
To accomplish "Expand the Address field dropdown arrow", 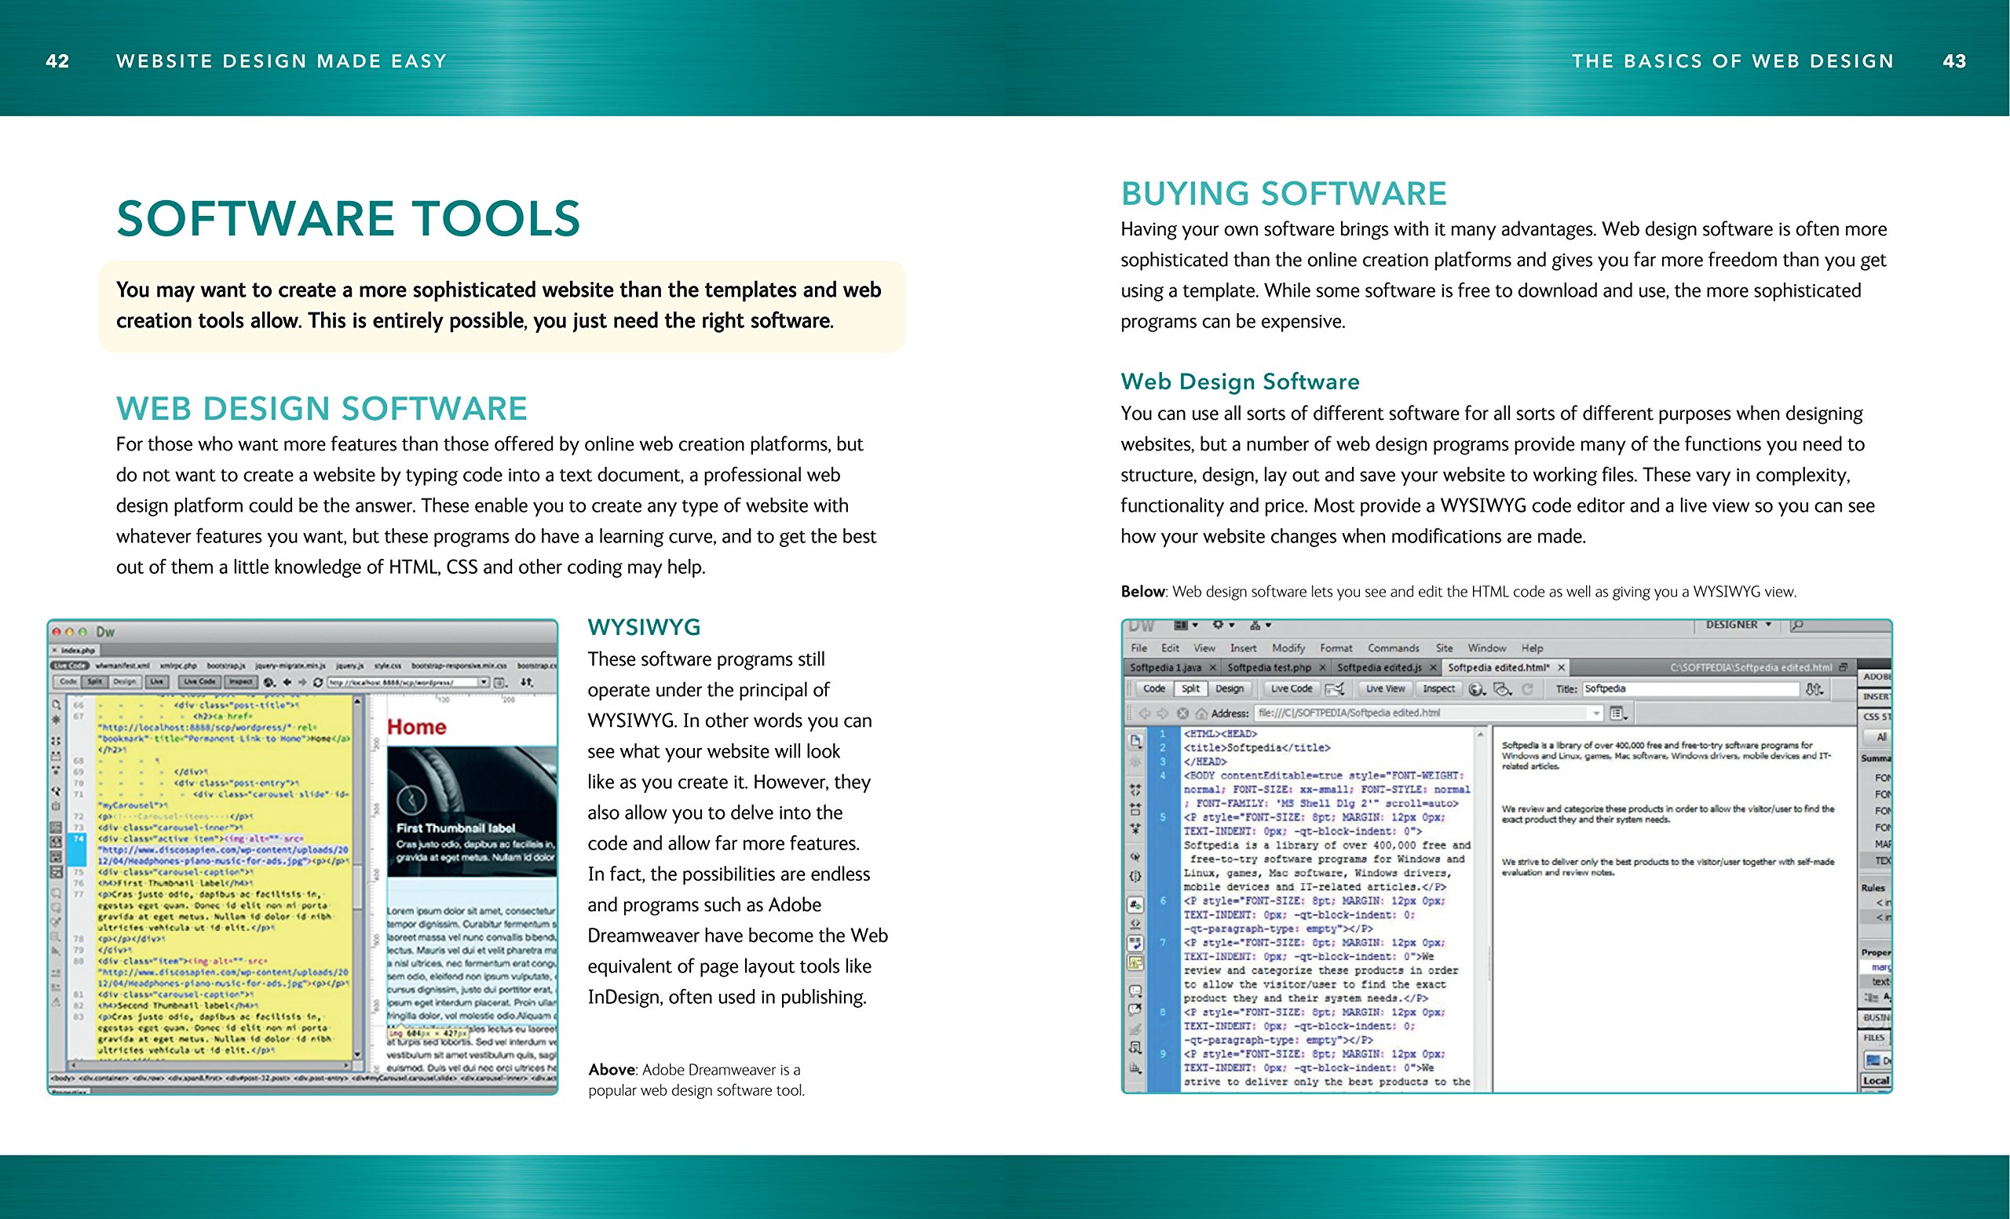I will pos(1596,714).
